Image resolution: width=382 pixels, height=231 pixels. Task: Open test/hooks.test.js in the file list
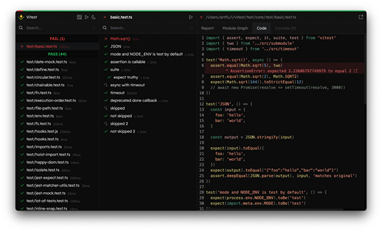57,132
